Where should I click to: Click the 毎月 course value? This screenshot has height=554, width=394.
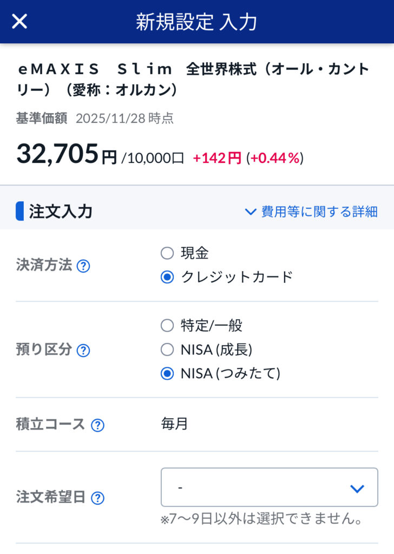174,424
